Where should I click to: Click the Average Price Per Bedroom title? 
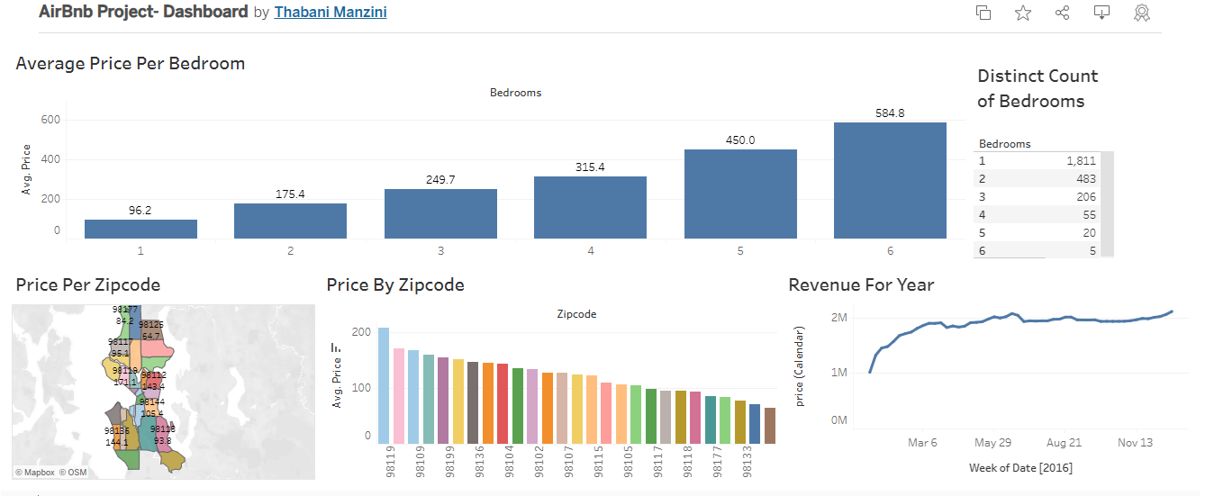[131, 63]
